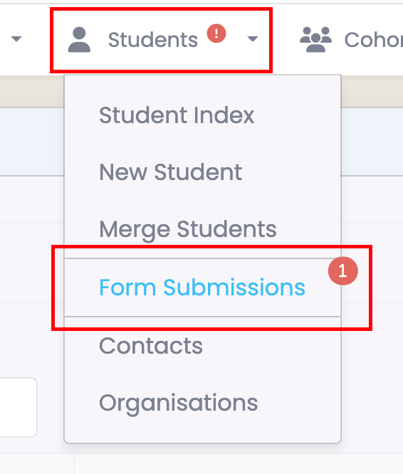
Task: Collapse the Students dropdown arrow
Action: coord(253,39)
